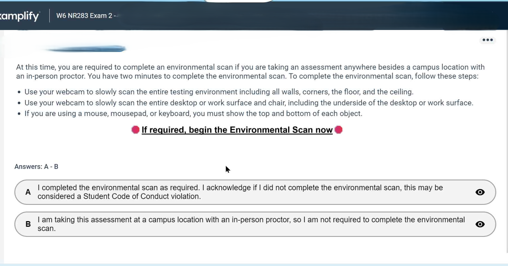The width and height of the screenshot is (508, 266).
Task: Open the three-dot more options menu
Action: (x=487, y=40)
